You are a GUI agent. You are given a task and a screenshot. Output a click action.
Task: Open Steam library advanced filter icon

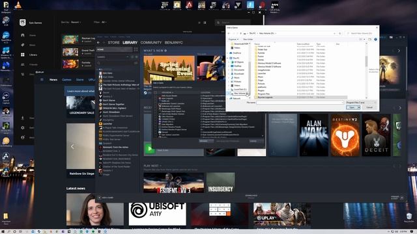[136, 63]
